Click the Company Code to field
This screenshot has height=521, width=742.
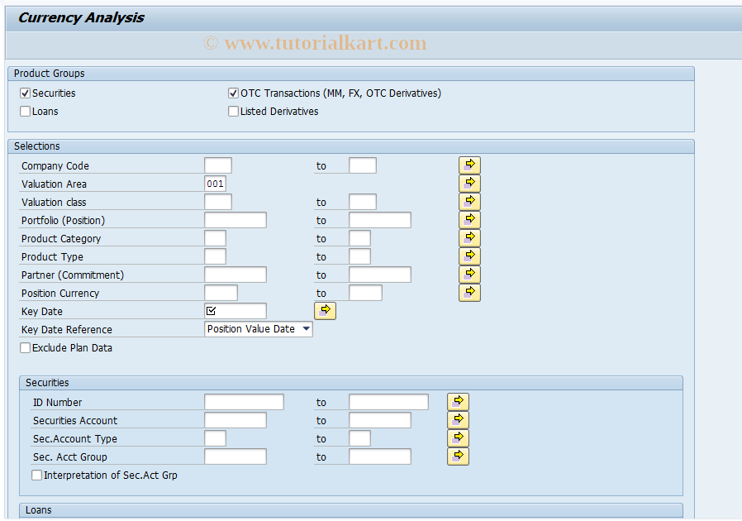click(x=363, y=165)
